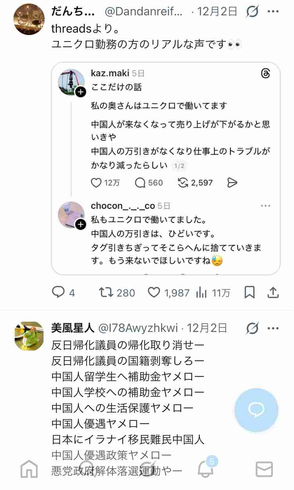
Task: Tap the 1/2 page indicator on the Threads post
Action: tap(180, 166)
